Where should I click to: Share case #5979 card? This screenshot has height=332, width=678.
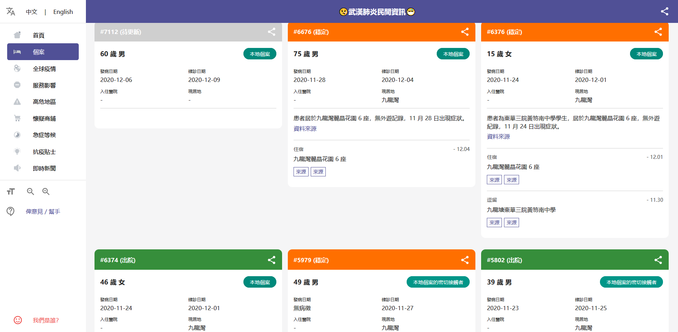click(x=465, y=260)
